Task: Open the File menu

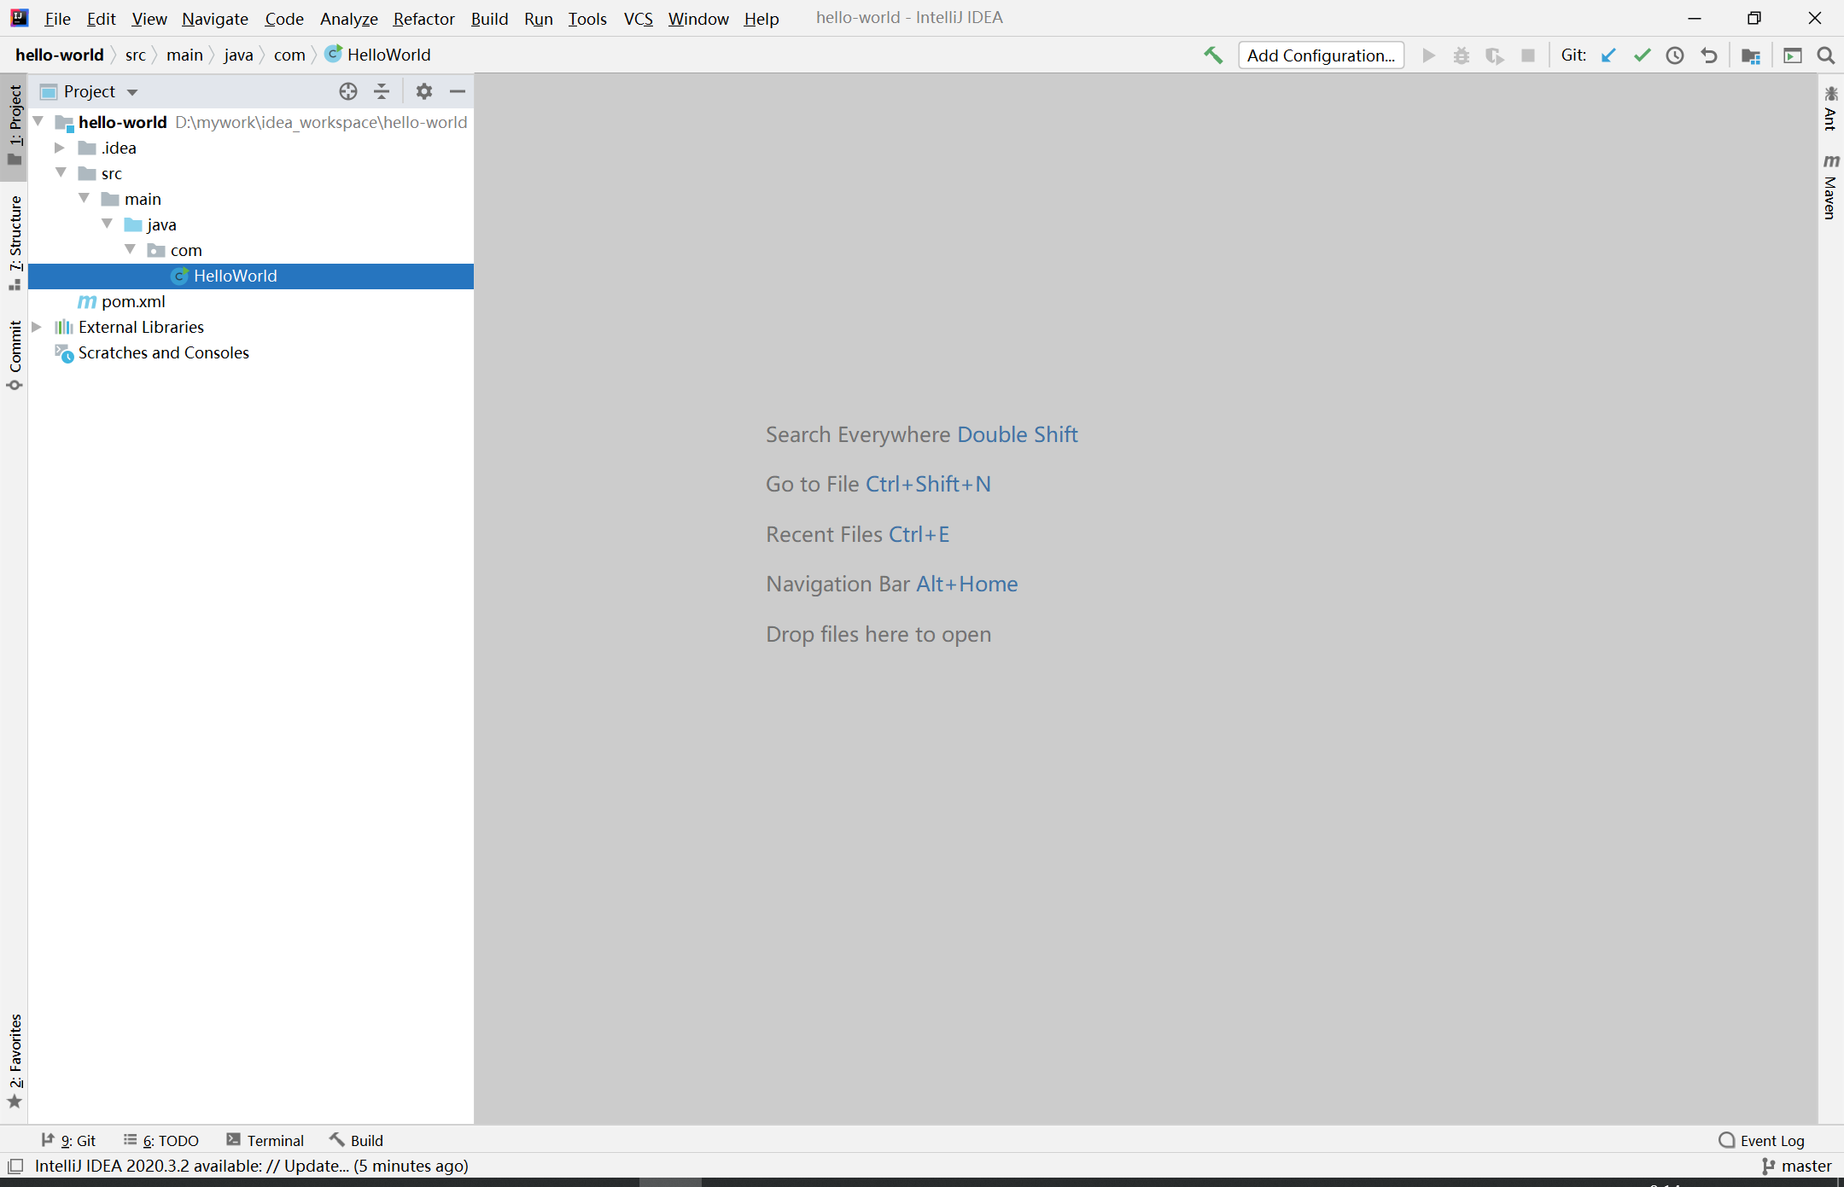Action: pos(57,19)
